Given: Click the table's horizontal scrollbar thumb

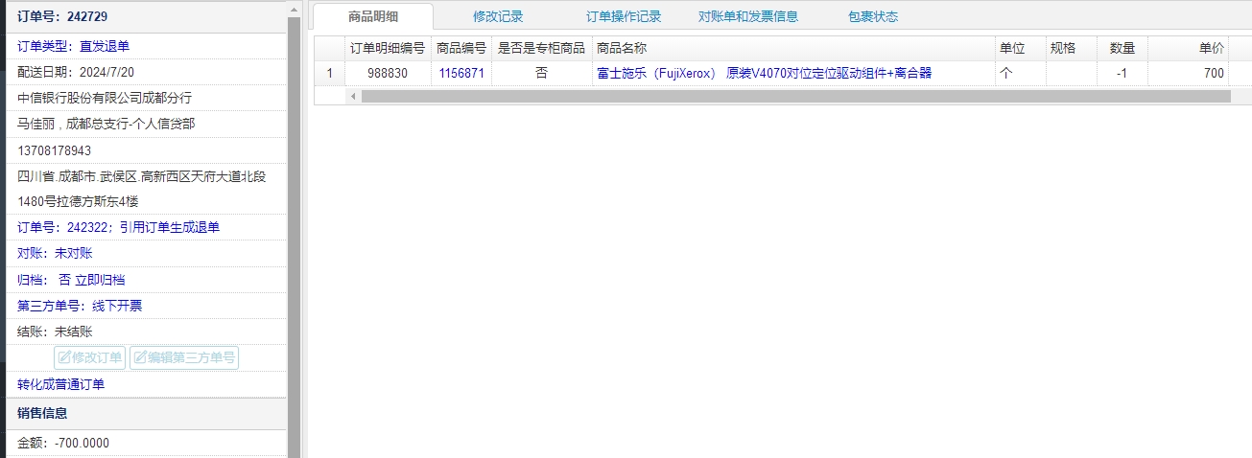Looking at the screenshot, I should 795,96.
